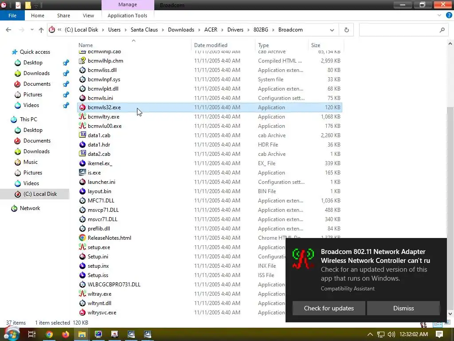Image resolution: width=454 pixels, height=341 pixels.
Task: Click the data1.cab archive icon
Action: click(82, 135)
